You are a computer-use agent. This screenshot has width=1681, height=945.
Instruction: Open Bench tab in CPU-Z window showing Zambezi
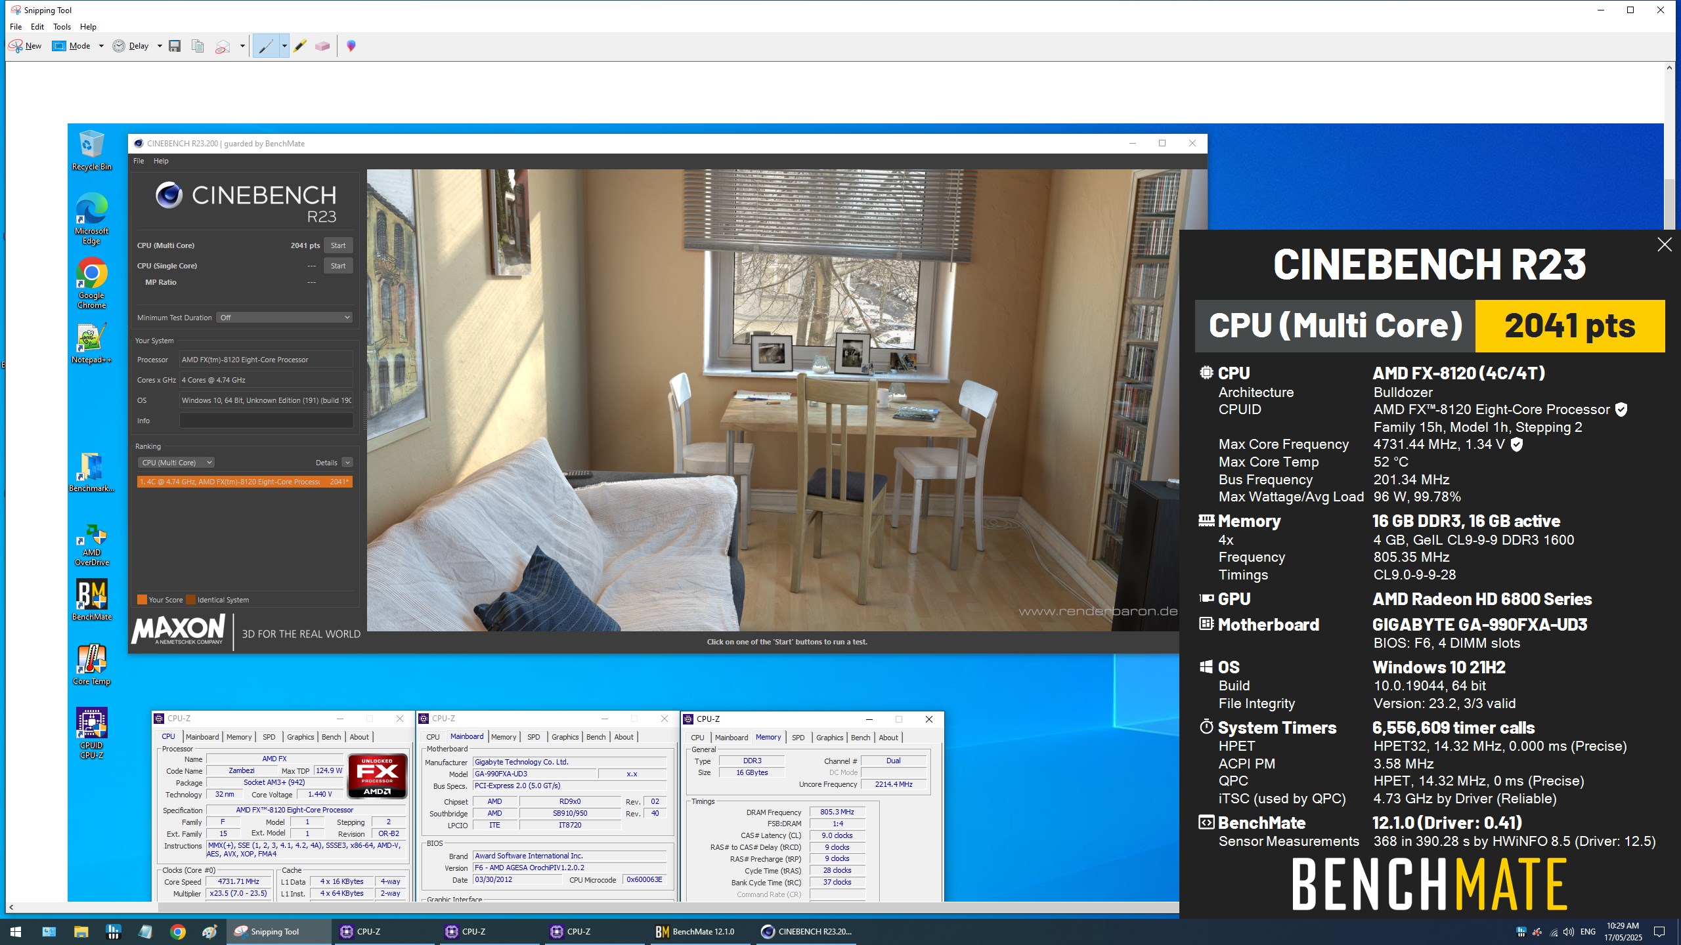click(332, 737)
